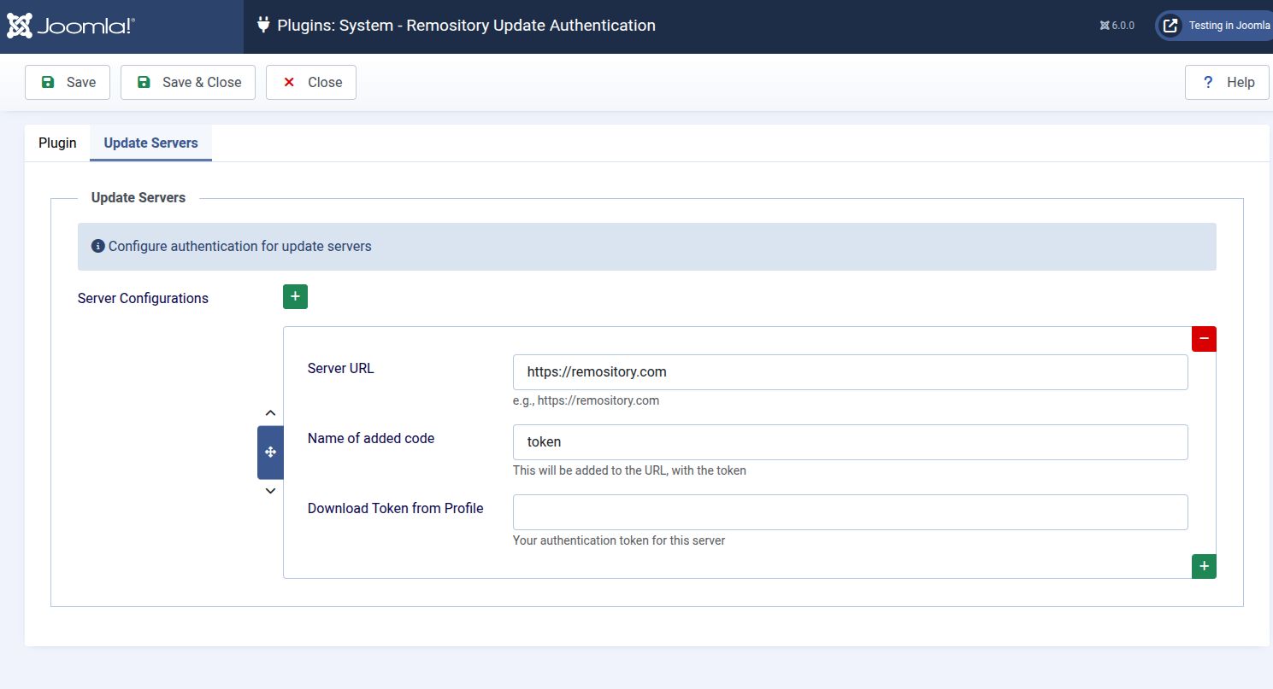Move server row up with chevron
Viewport: 1273px width, 689px height.
tap(270, 413)
